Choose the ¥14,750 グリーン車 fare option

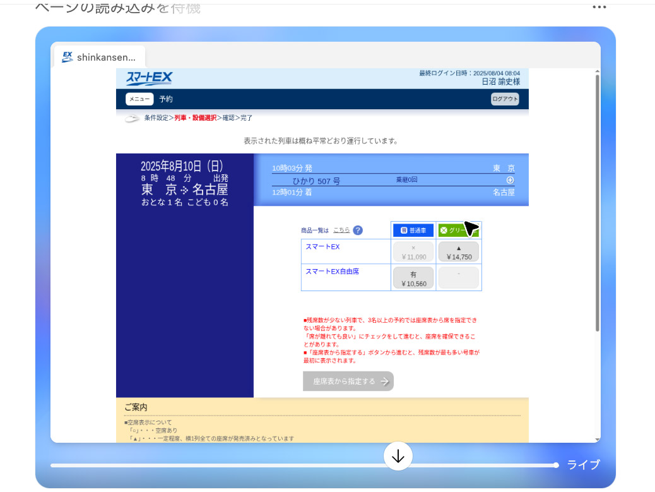[459, 251]
